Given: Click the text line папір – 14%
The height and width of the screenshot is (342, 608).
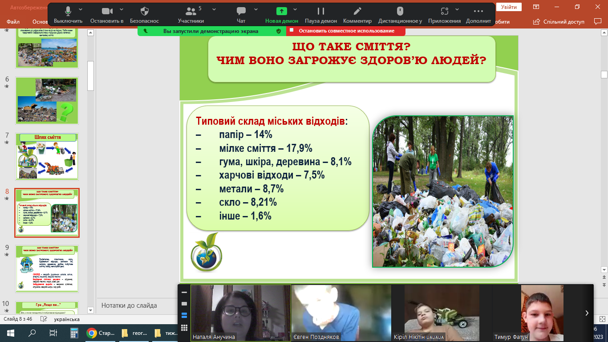Looking at the screenshot, I should [x=245, y=134].
